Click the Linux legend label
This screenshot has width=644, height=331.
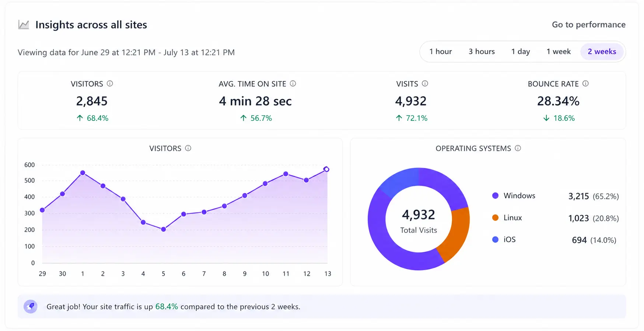point(513,218)
